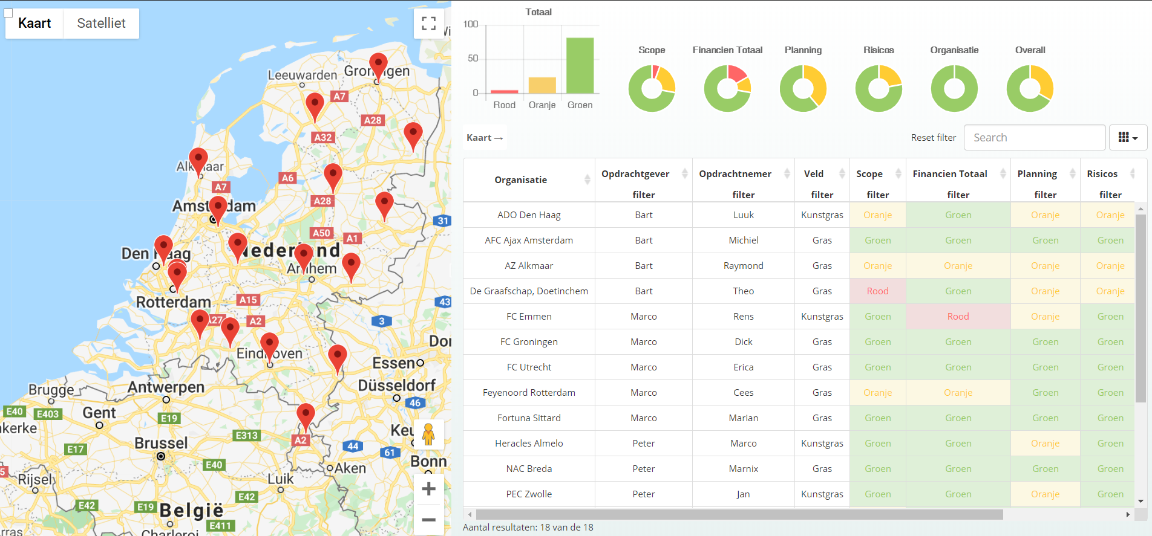This screenshot has width=1152, height=536.
Task: Click the green Groen bar in Totaal chart
Action: coord(580,65)
